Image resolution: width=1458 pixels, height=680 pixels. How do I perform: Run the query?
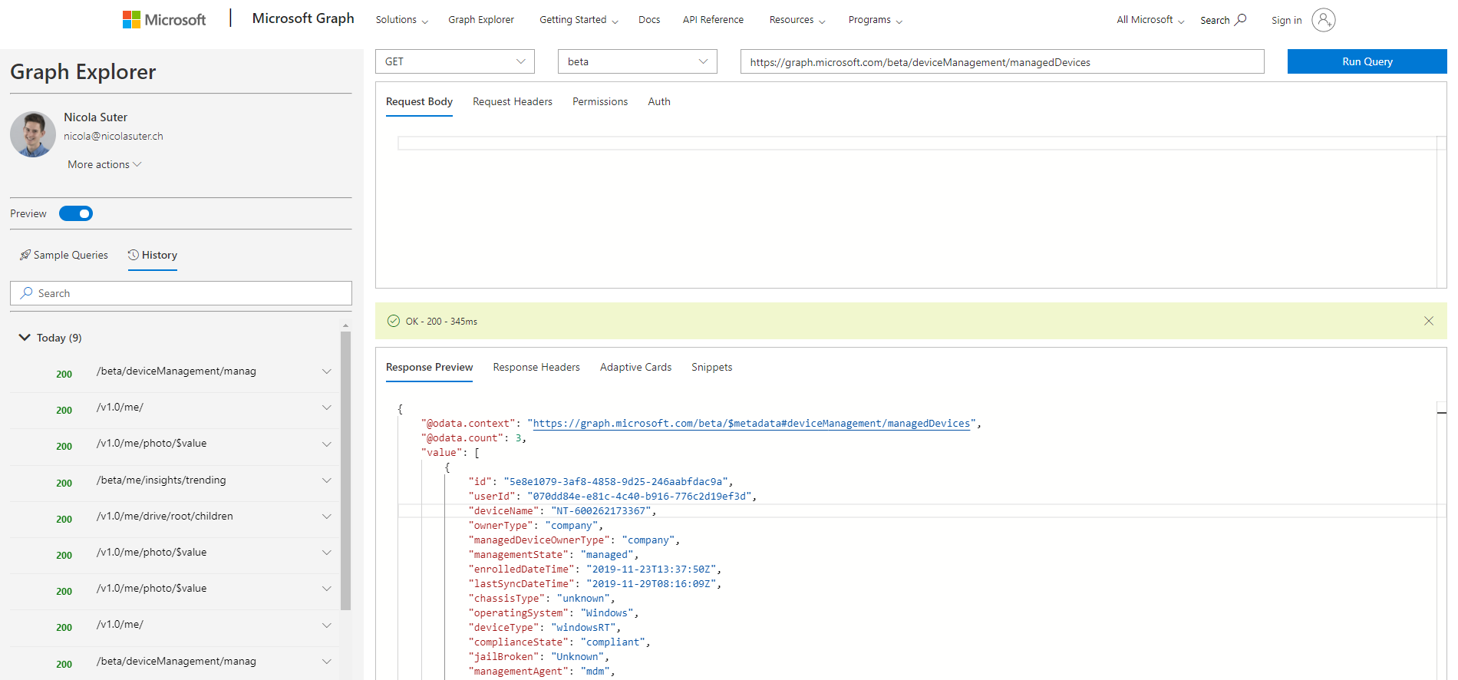[1367, 61]
